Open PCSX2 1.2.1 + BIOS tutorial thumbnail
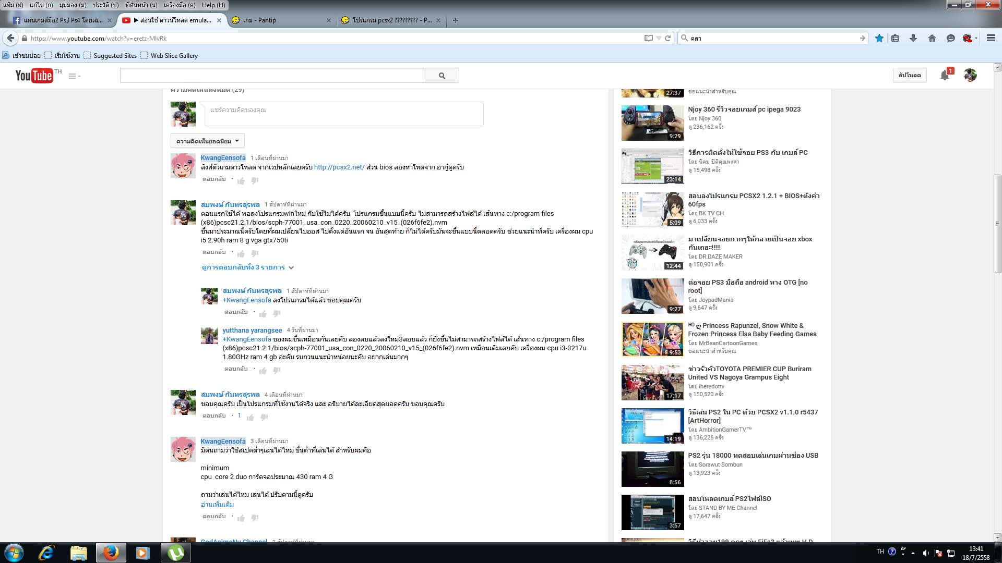This screenshot has height=563, width=1002. (652, 210)
